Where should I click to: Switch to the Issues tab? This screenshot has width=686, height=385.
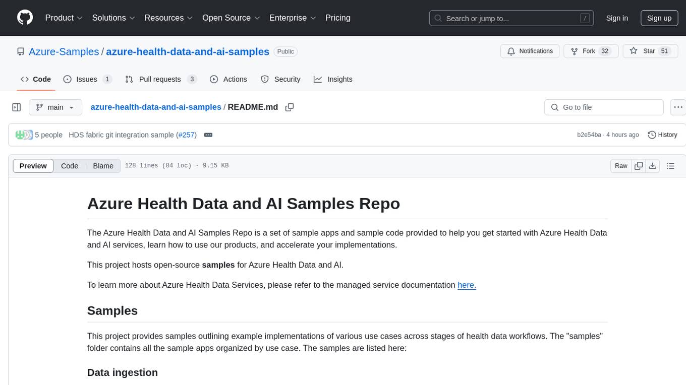pos(88,79)
